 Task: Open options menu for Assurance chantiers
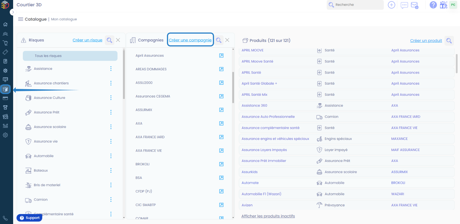click(x=111, y=83)
